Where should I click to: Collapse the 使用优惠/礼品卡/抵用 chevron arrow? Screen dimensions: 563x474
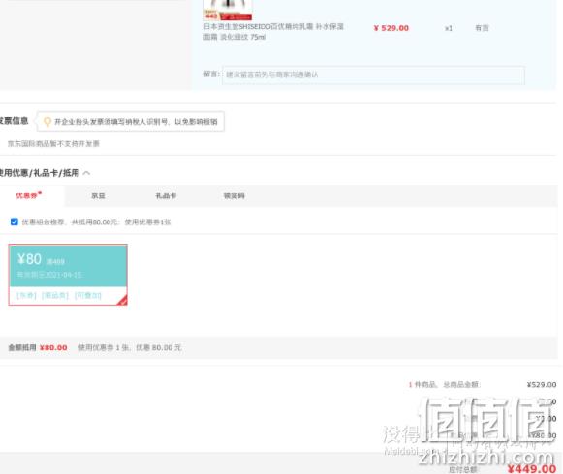86,173
